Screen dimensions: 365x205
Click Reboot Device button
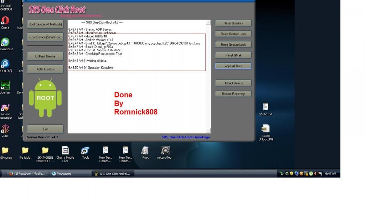point(233,83)
